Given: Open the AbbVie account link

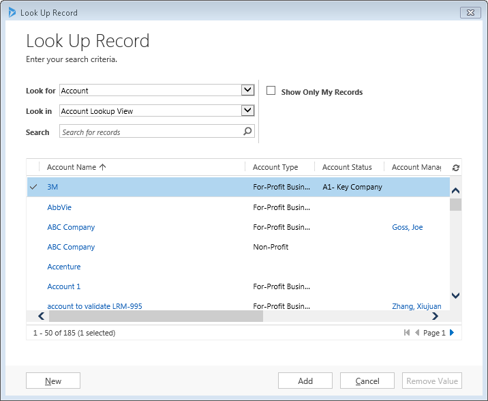Looking at the screenshot, I should 59,207.
